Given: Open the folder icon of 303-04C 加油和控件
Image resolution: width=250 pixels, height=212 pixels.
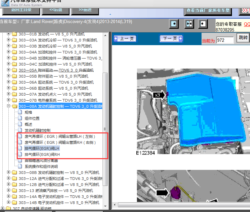Looking at the screenshot, I should click(x=14, y=64).
